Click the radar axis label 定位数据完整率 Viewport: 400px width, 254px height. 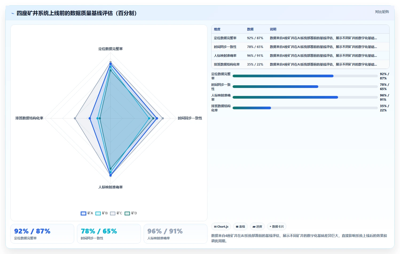coord(111,49)
